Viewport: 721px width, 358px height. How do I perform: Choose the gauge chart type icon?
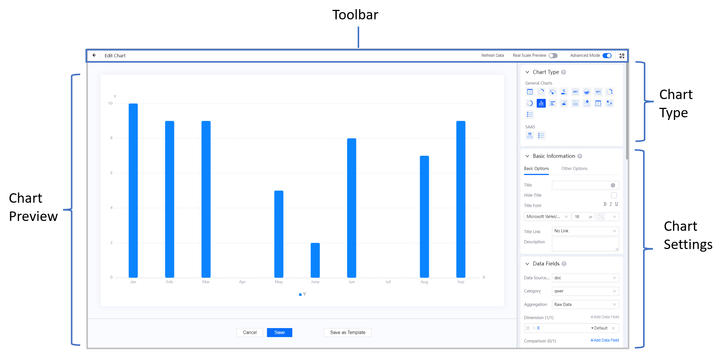[552, 92]
